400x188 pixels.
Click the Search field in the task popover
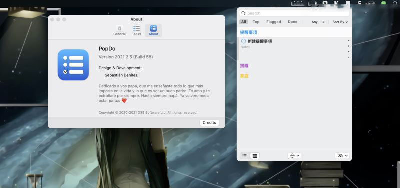tap(294, 13)
